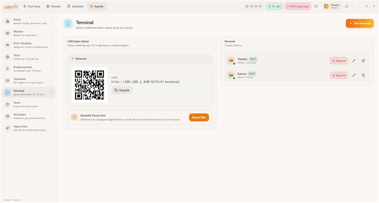
Task: Open Yazarkasa settings section
Action: tap(29, 81)
